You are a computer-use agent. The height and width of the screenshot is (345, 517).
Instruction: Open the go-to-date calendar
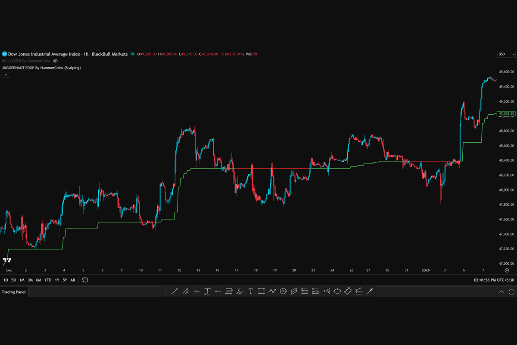tap(85, 280)
